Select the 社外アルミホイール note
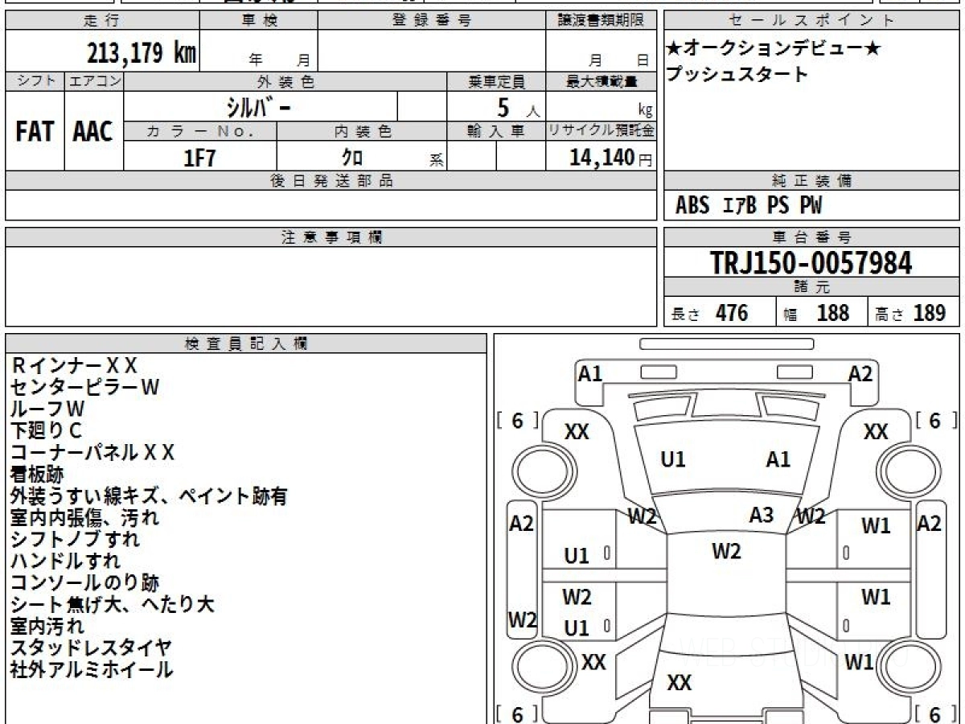Screen dimensions: 965x724 [x=92, y=669]
